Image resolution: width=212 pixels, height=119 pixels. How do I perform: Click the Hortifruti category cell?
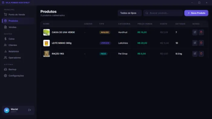[123, 32]
